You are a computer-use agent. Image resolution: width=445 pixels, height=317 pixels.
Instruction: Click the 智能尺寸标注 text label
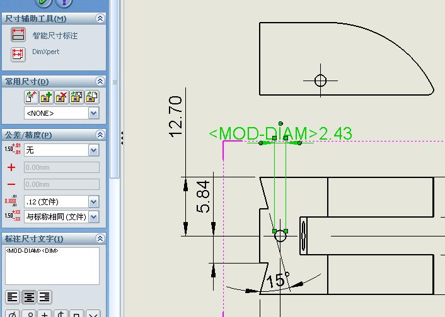click(x=55, y=36)
